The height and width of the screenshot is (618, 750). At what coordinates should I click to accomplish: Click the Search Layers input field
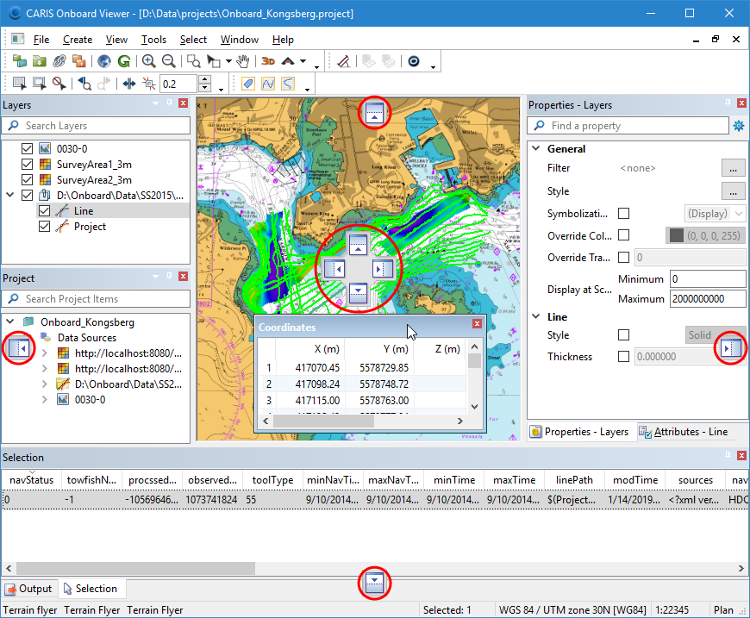(97, 126)
